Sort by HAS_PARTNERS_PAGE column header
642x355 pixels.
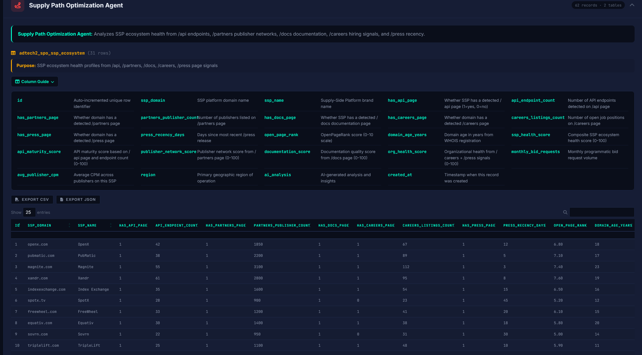tap(226, 225)
